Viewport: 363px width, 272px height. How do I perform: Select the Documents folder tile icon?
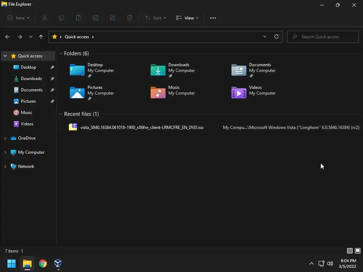pos(239,70)
